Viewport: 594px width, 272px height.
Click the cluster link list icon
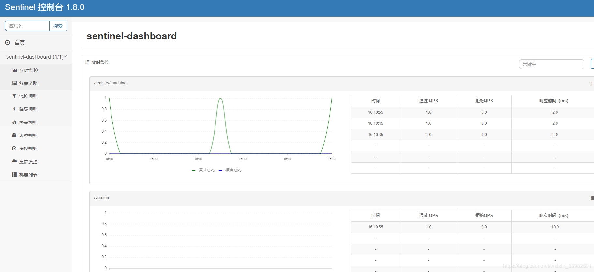pyautogui.click(x=14, y=83)
